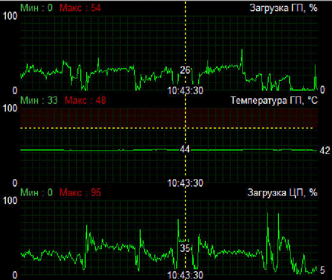
Task: Select the GPU load 'Мин : 0' value
Action: pos(37,8)
